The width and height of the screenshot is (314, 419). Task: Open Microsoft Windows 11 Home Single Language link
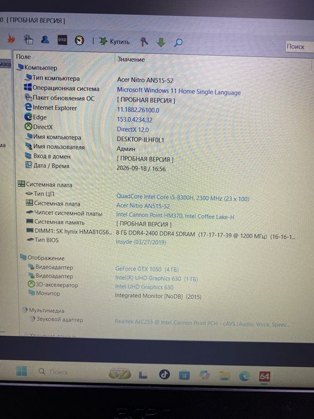point(179,92)
